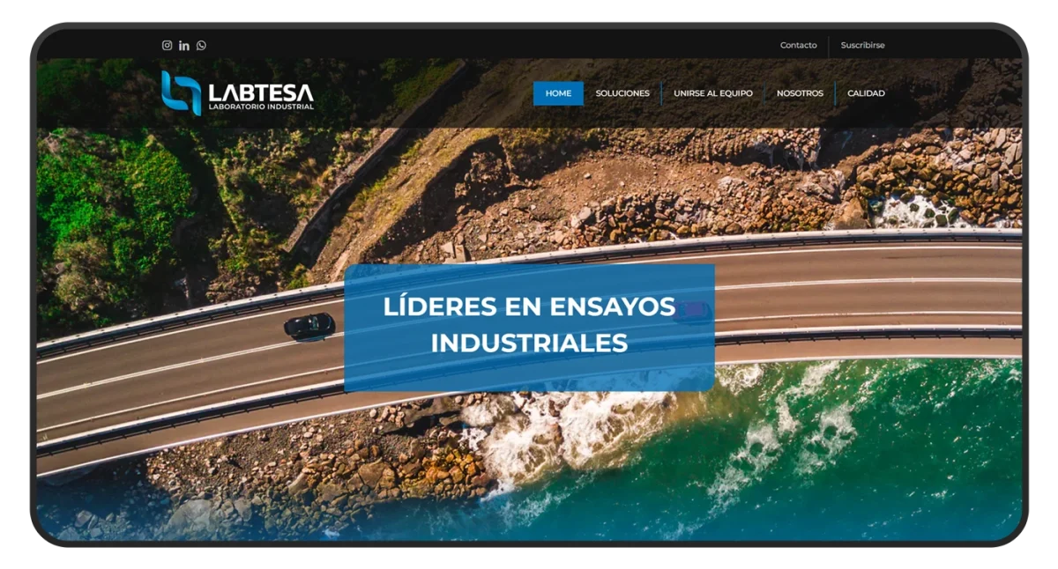Click the LinkedIn icon in top bar

(184, 45)
